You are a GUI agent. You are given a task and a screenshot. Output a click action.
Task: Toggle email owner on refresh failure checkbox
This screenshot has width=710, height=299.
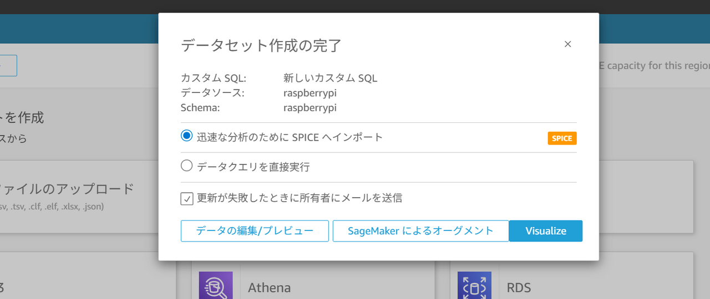[187, 198]
